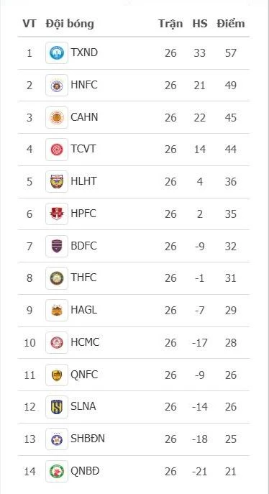Select the HPFC team badge
Viewport: 269px width, 494px height.
click(x=57, y=214)
